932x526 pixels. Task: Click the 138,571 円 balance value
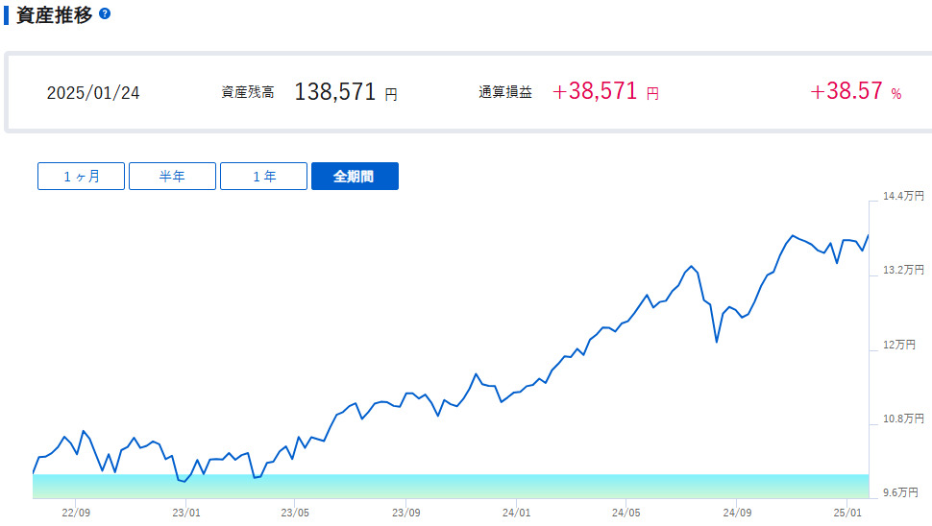[x=345, y=92]
